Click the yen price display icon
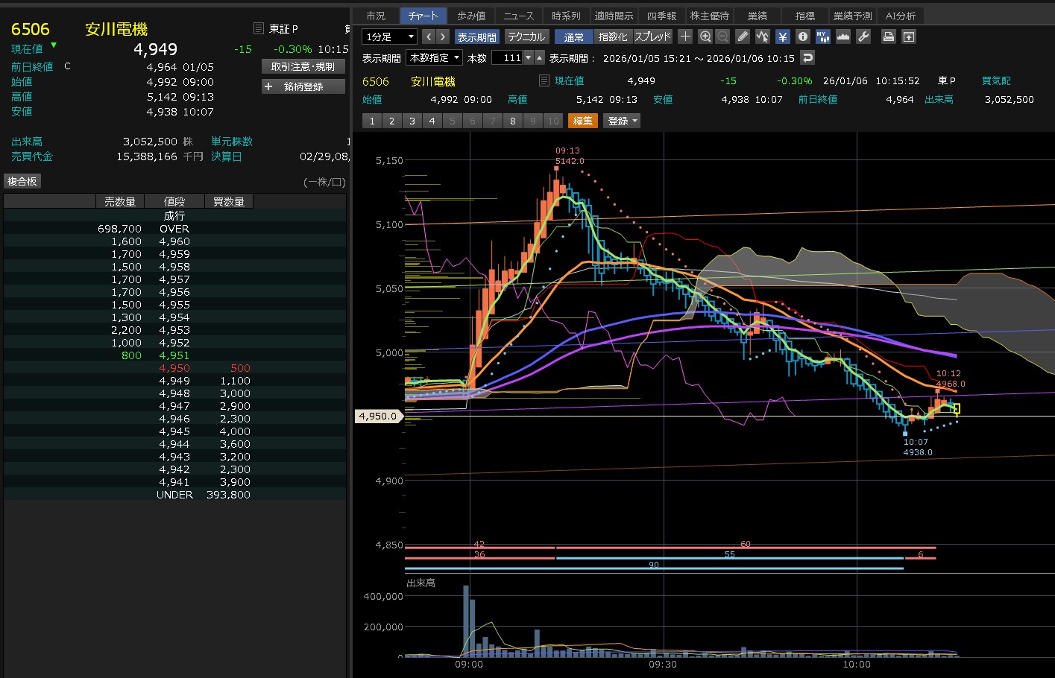 [782, 37]
